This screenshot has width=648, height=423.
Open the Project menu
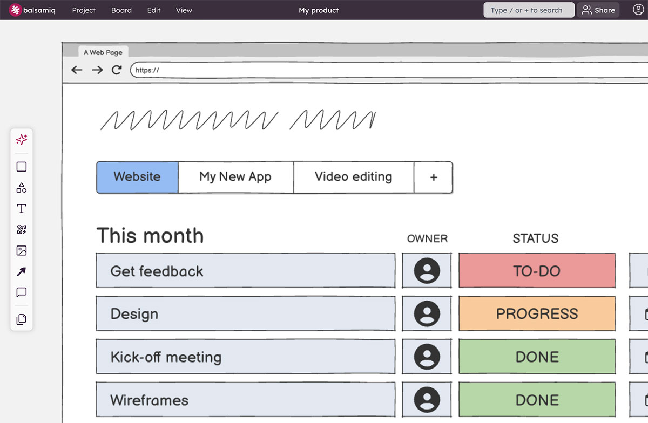[84, 10]
